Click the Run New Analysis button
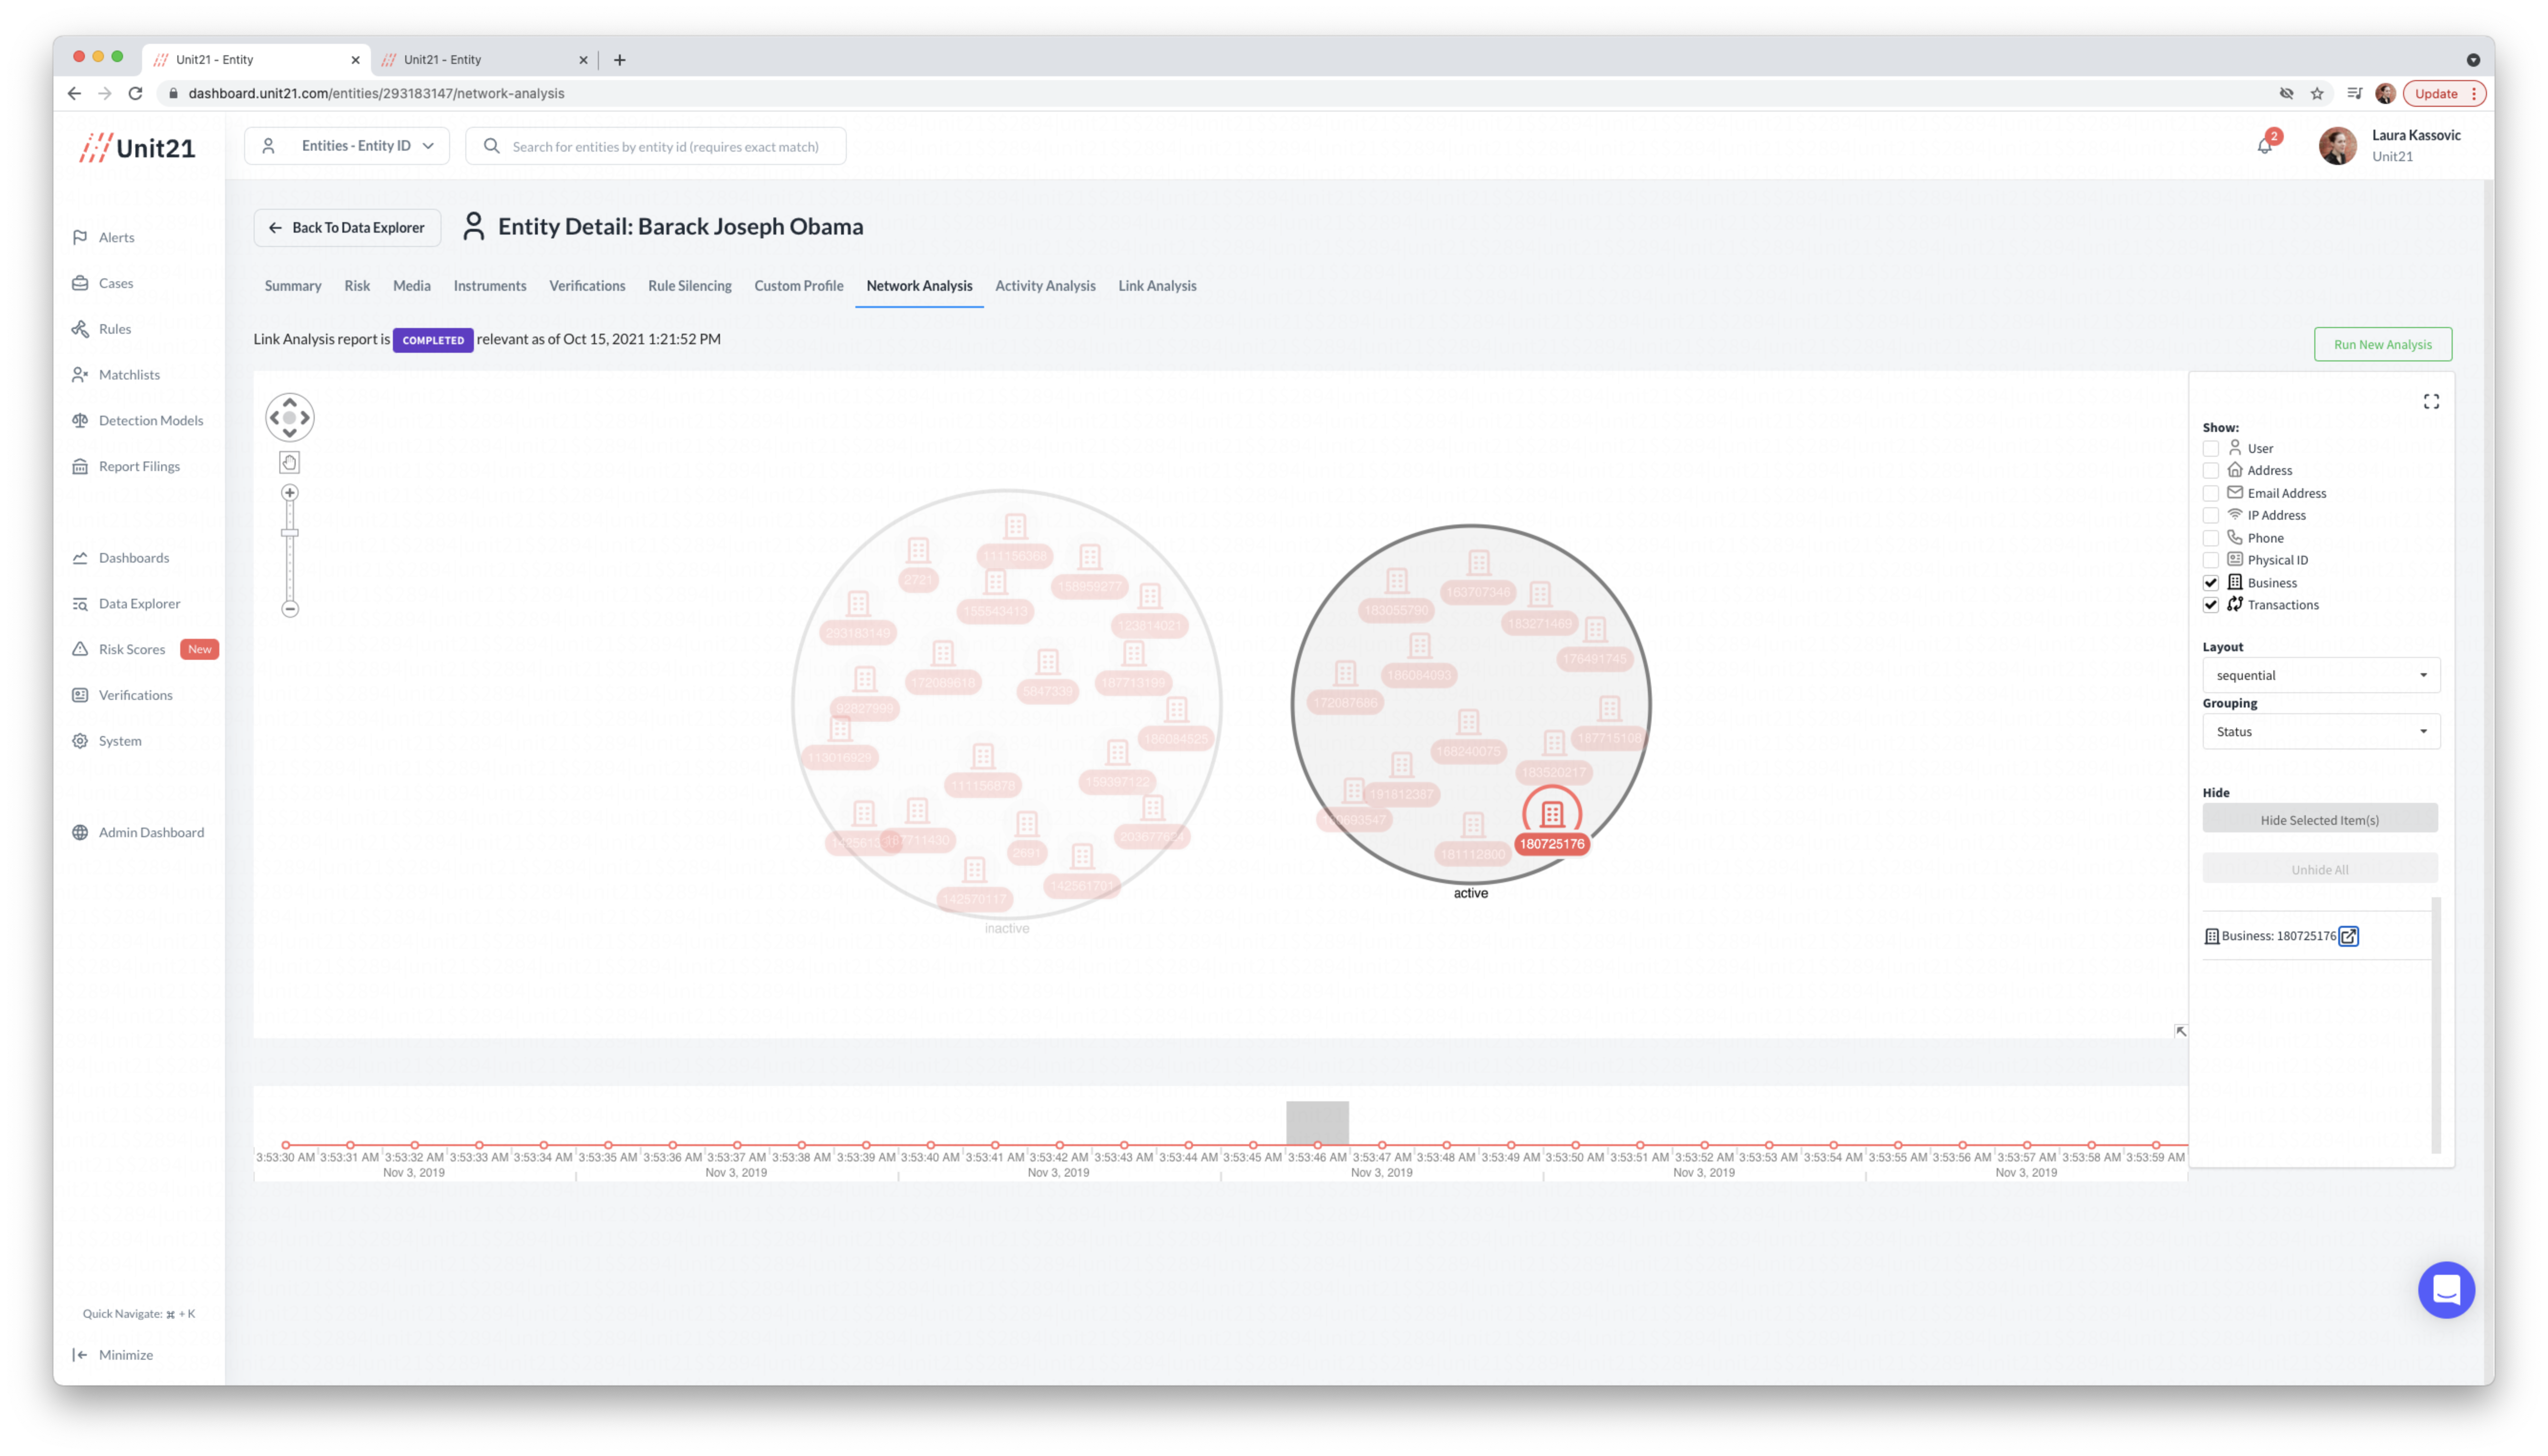Viewport: 2548px width, 1456px height. coord(2382,344)
